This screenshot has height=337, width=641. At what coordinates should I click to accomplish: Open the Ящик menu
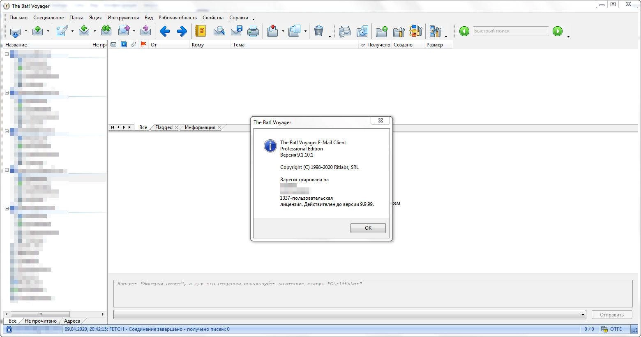(x=95, y=18)
